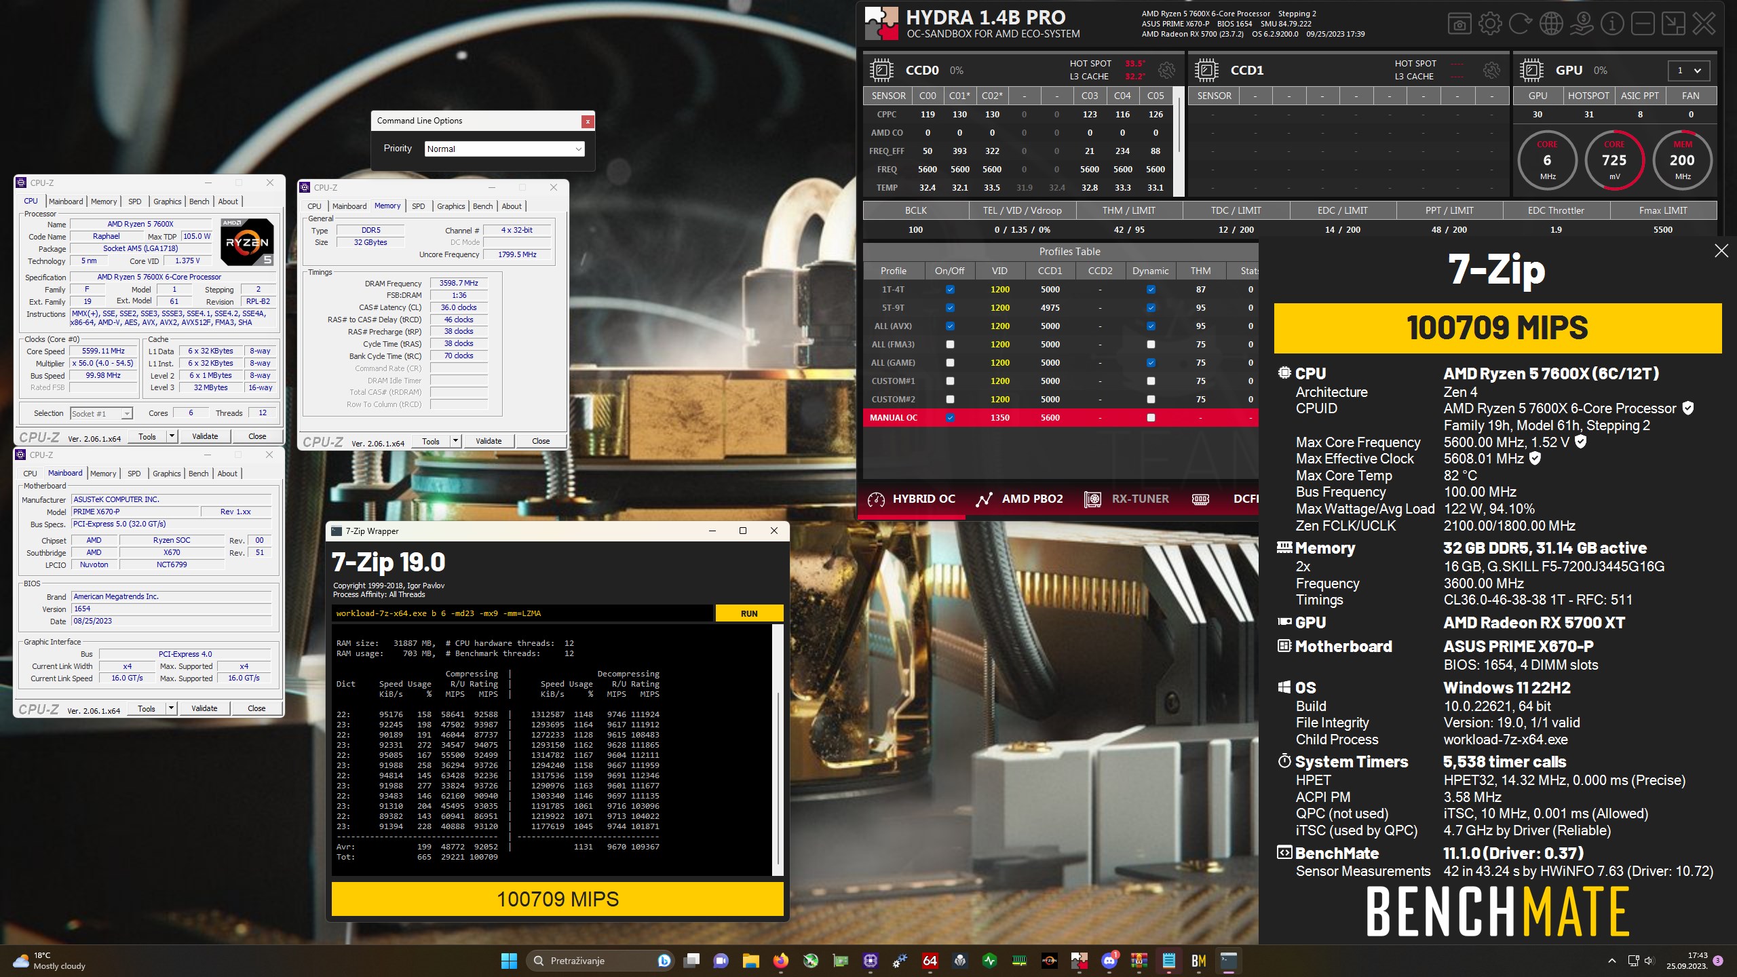This screenshot has width=1737, height=977.
Task: Open Priority dropdown set to Normal
Action: pyautogui.click(x=504, y=149)
